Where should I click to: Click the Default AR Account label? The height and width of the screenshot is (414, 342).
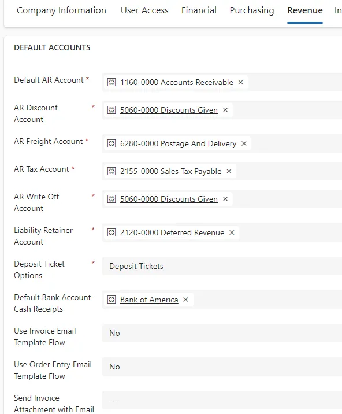(49, 80)
